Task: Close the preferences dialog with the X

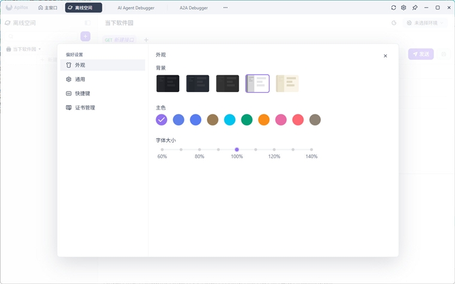Action: (x=386, y=56)
